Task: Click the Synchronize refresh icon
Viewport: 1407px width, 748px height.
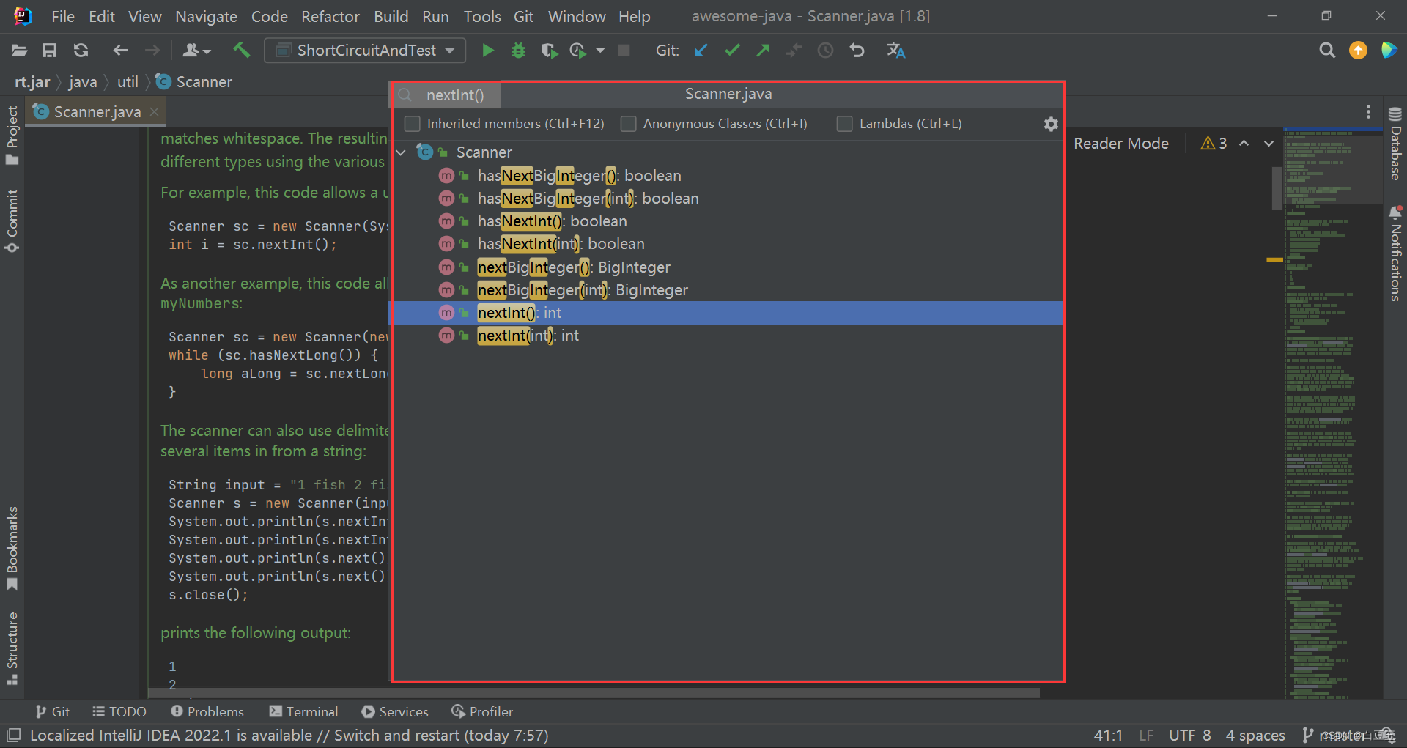Action: pyautogui.click(x=81, y=51)
